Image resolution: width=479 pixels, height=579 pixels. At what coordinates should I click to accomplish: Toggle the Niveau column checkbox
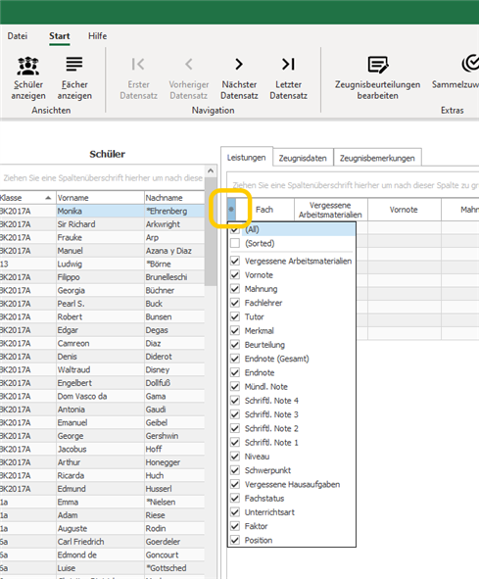[x=235, y=457]
